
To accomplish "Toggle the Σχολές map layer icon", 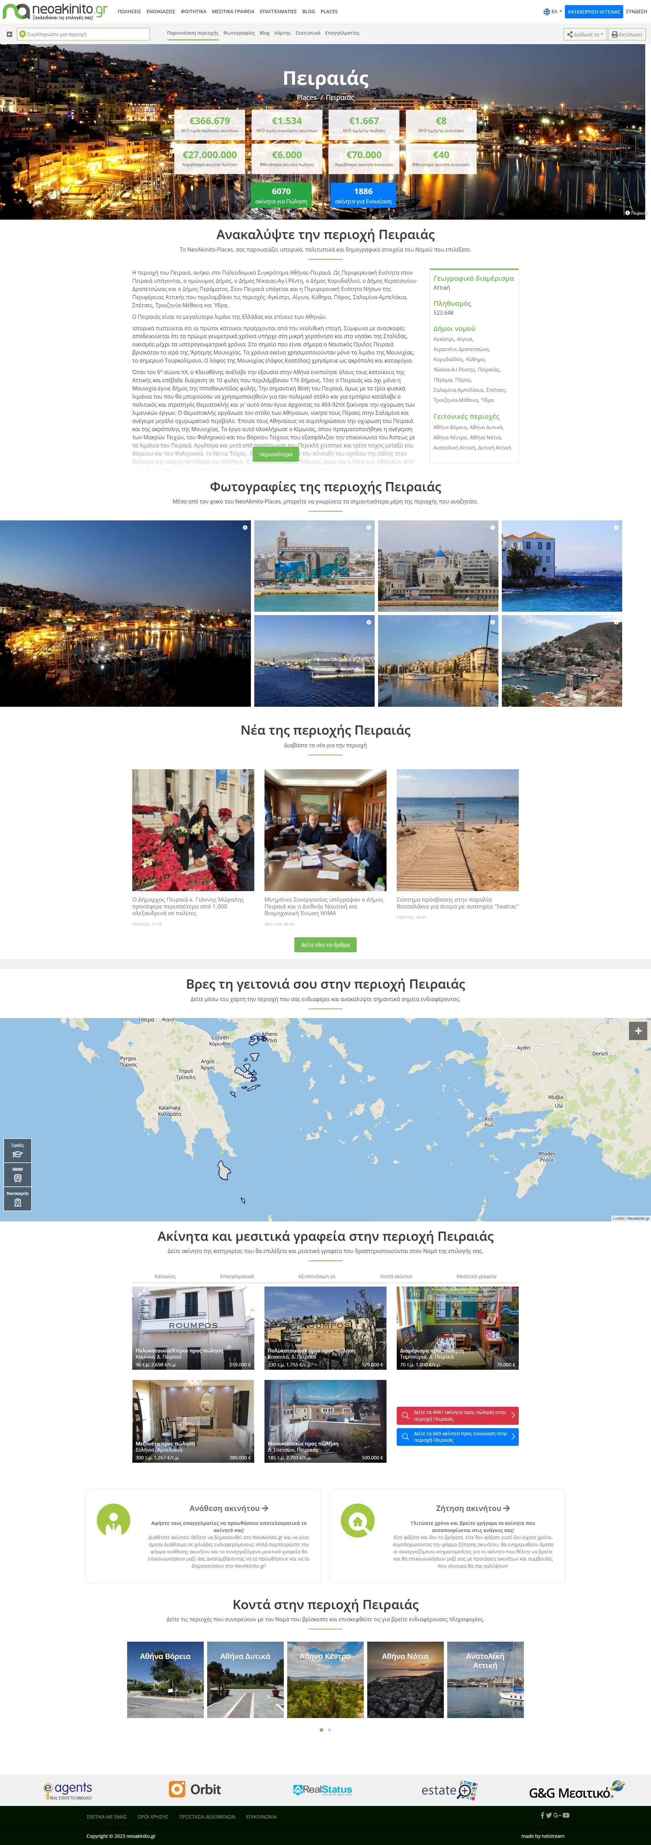I will (18, 1152).
